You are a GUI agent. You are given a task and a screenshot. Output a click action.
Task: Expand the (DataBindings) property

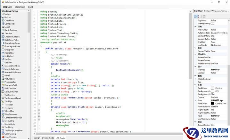tap(195, 79)
